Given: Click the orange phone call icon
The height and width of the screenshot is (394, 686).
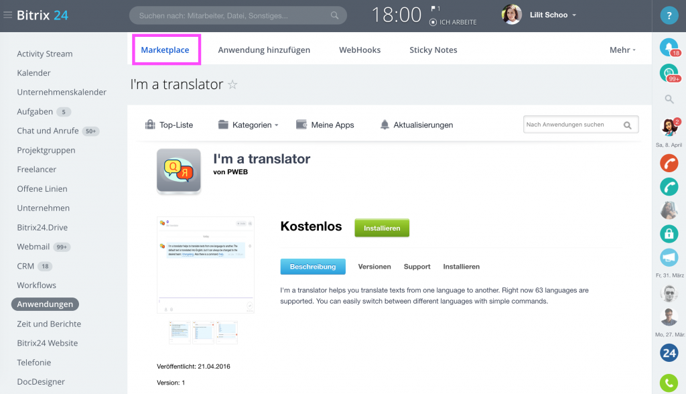Looking at the screenshot, I should [x=669, y=163].
